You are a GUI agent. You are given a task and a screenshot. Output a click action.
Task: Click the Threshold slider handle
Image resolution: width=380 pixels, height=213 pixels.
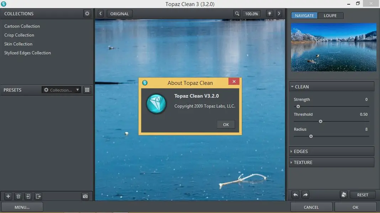click(x=320, y=121)
